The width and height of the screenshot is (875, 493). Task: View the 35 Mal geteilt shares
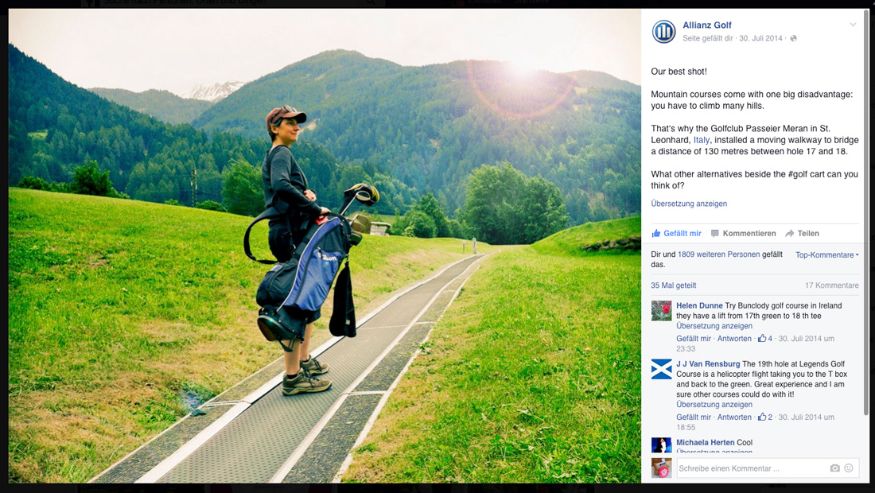[x=674, y=285]
